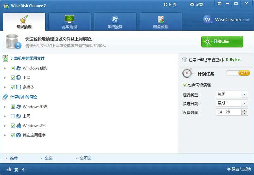Expand Windows系统 under 痕迹
This screenshot has height=175, width=254.
coord(5,107)
